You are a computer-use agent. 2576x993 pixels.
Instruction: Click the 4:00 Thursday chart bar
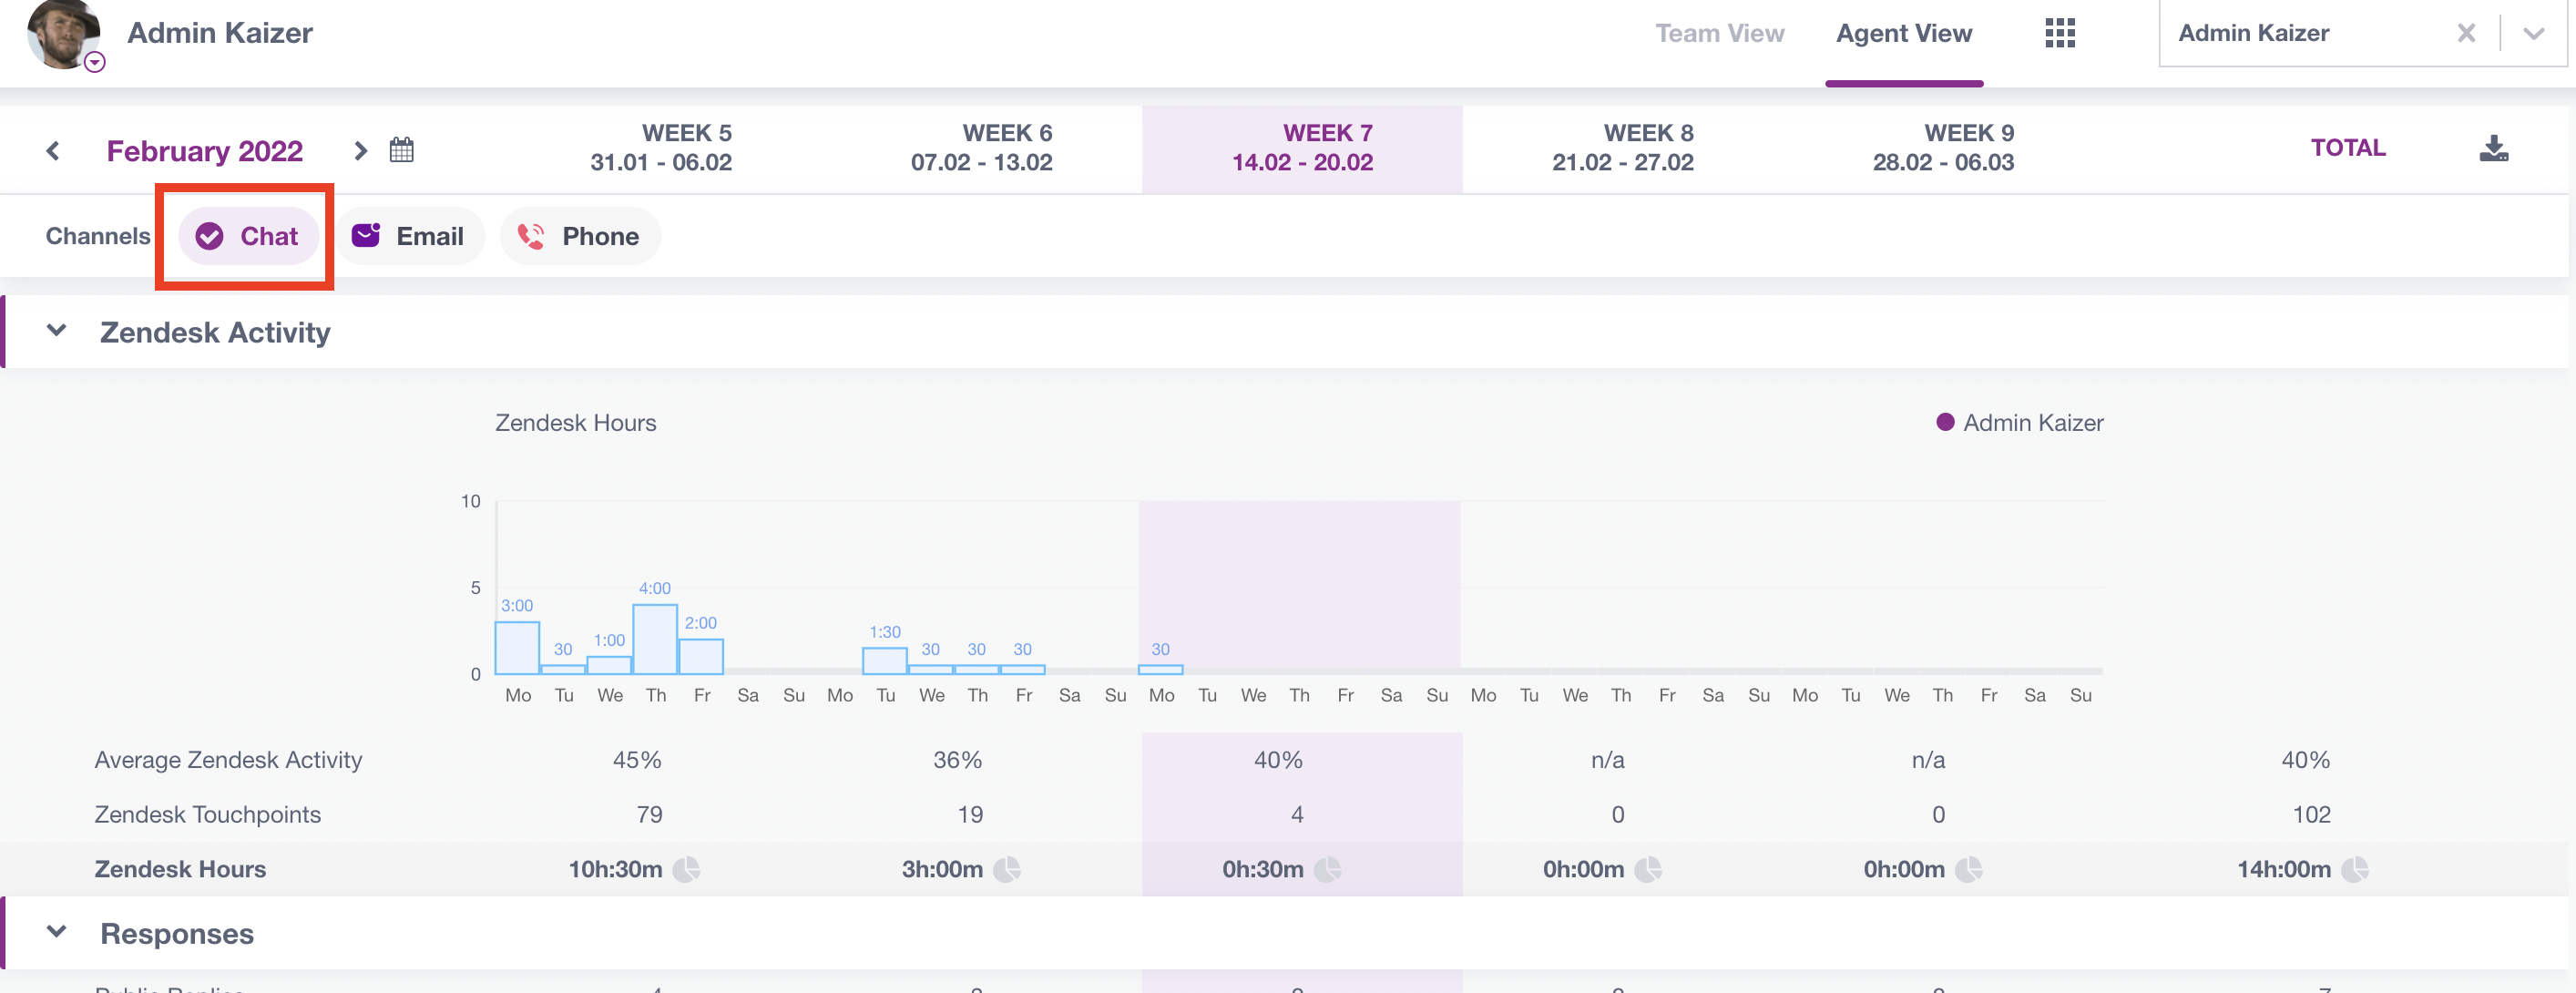[x=655, y=639]
